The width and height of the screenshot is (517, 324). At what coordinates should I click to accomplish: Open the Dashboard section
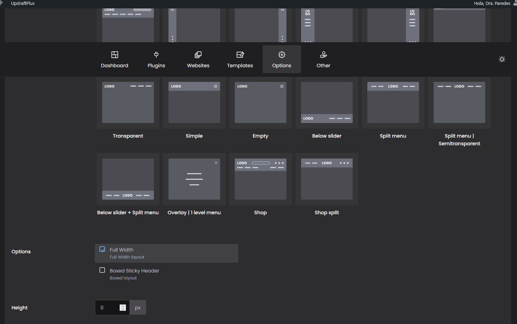(114, 60)
